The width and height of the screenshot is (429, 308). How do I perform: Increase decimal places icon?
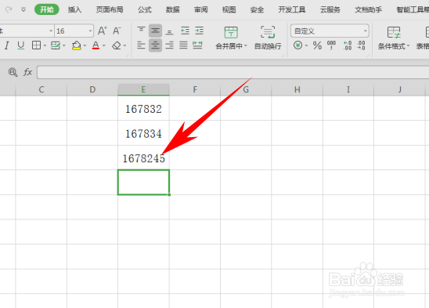pyautogui.click(x=348, y=45)
